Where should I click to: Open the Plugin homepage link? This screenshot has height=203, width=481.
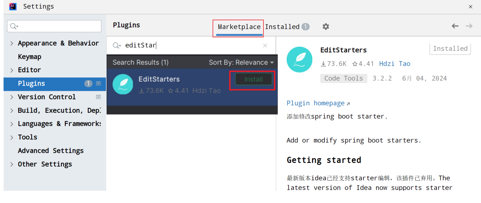[x=316, y=103]
